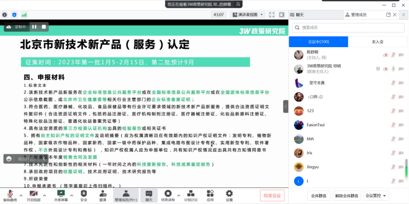Stop the cloud recording
The image size is (409, 204).
click(x=44, y=27)
